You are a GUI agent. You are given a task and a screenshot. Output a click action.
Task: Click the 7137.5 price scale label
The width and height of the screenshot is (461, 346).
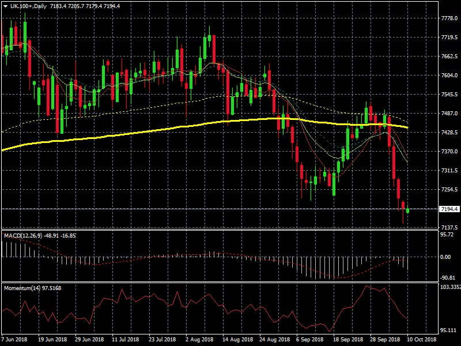(x=448, y=227)
